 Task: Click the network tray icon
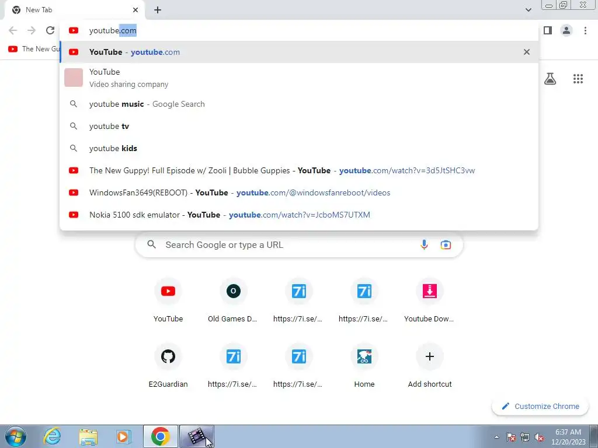coord(525,437)
